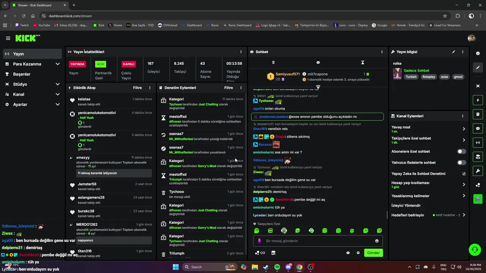The image size is (486, 273).
Task: Open chat settings gear next to Gönder
Action: click(358, 253)
